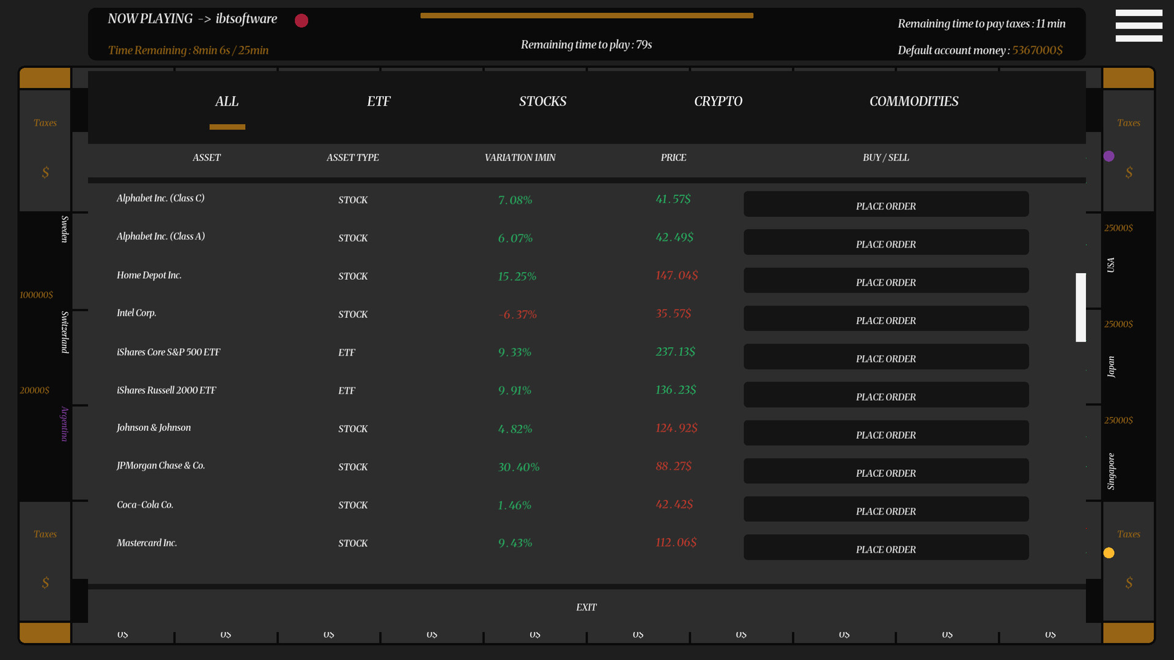Click the red status dot beside ibtsoftware
1174x660 pixels.
pos(301,20)
